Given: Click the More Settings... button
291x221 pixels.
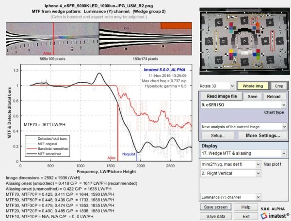Looking at the screenshot, I should pos(263,136).
